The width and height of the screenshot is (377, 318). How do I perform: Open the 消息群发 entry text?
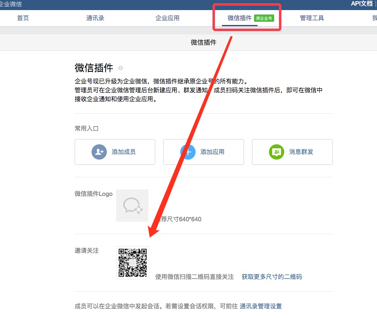(301, 152)
